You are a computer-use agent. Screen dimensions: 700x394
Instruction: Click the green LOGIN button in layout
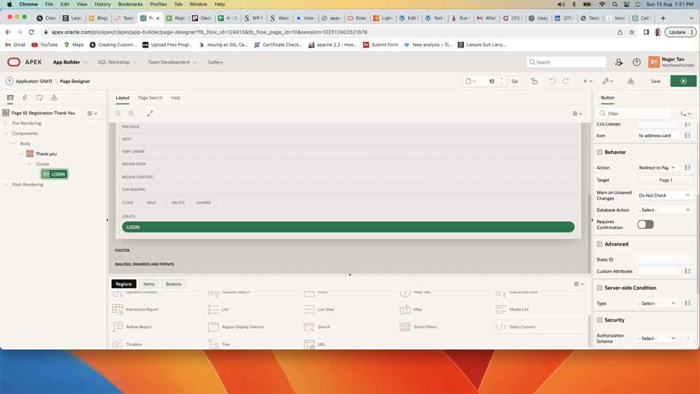click(x=348, y=227)
